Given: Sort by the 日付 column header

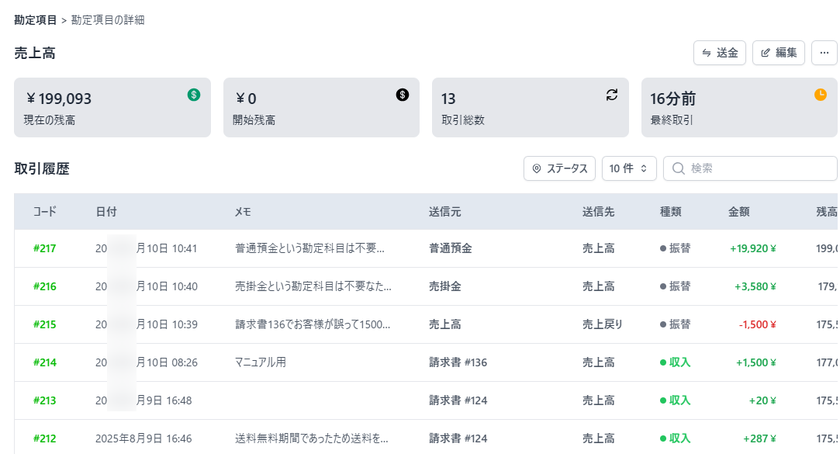Looking at the screenshot, I should (106, 211).
